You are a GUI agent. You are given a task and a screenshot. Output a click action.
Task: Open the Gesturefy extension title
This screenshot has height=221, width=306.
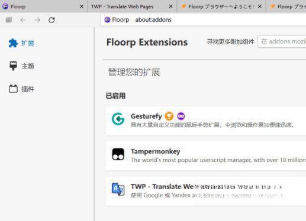point(146,116)
